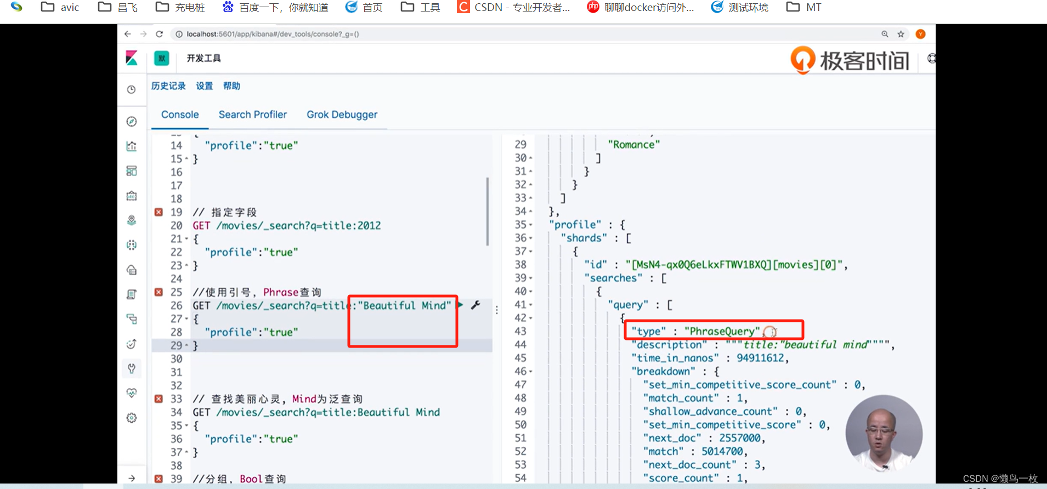Open 测试环境 bookmark

740,7
